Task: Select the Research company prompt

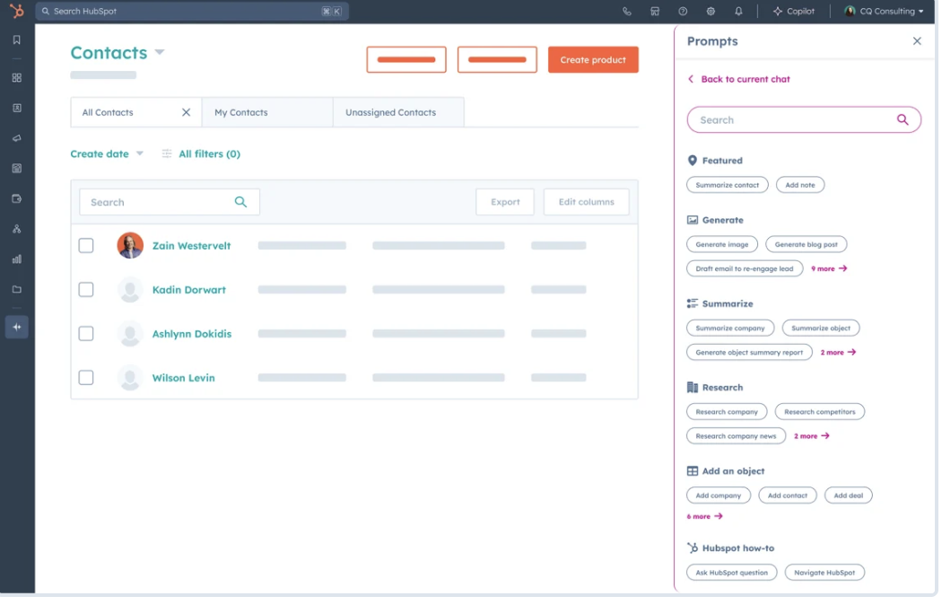Action: click(727, 413)
